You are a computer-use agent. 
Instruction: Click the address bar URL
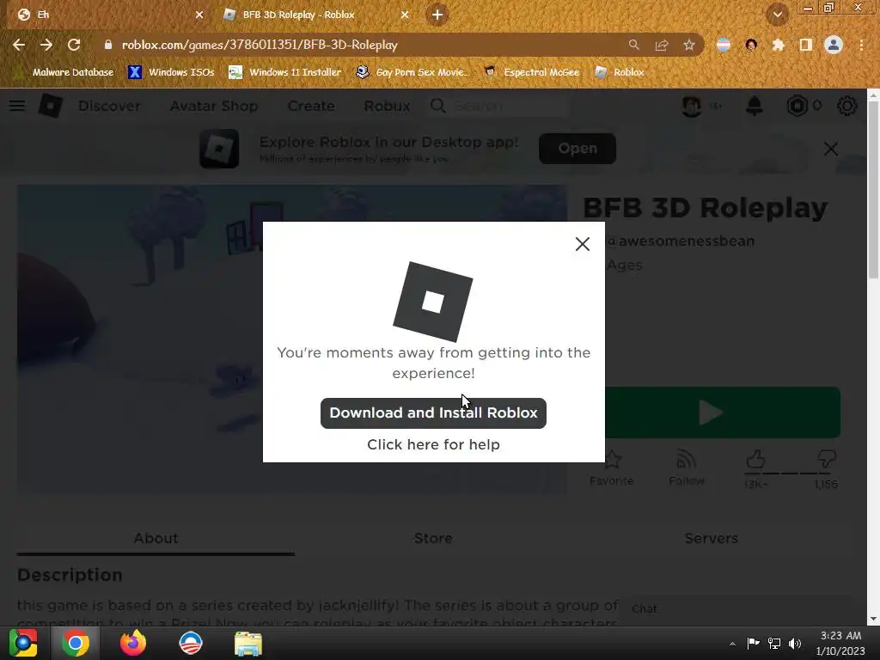[260, 45]
